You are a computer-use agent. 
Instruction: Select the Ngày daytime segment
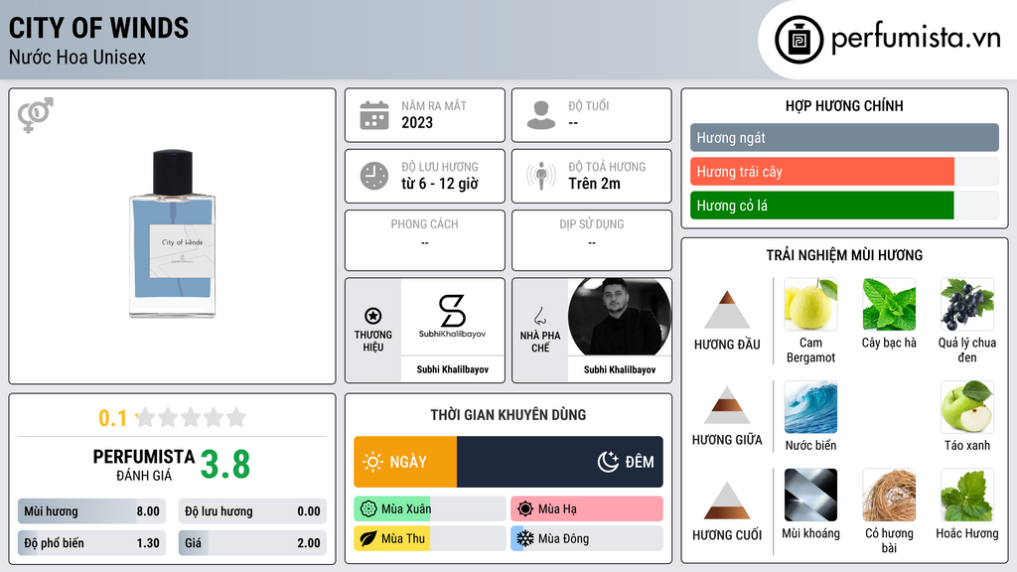coord(405,462)
